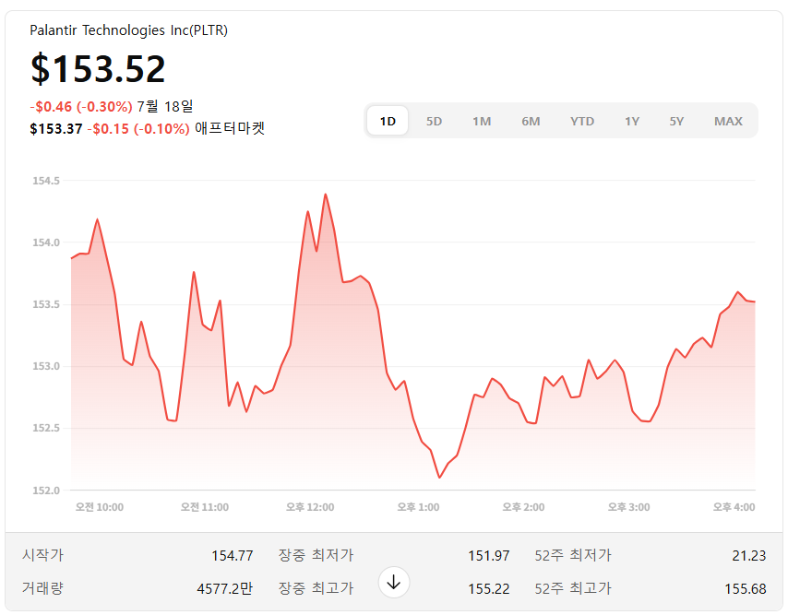Click the intraday low value 151.97
Screen dimensions: 788x615
click(x=489, y=556)
